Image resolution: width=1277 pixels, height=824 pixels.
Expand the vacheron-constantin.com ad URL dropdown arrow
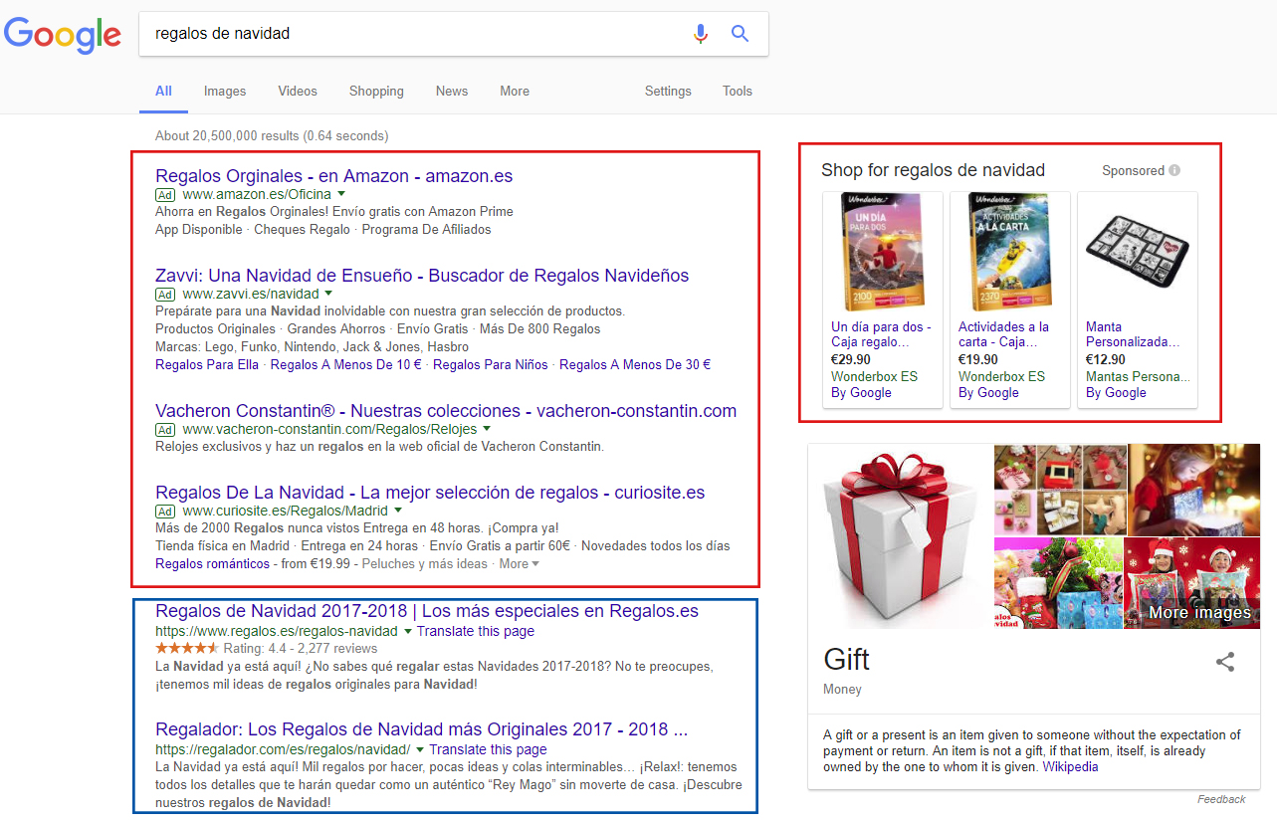point(487,428)
